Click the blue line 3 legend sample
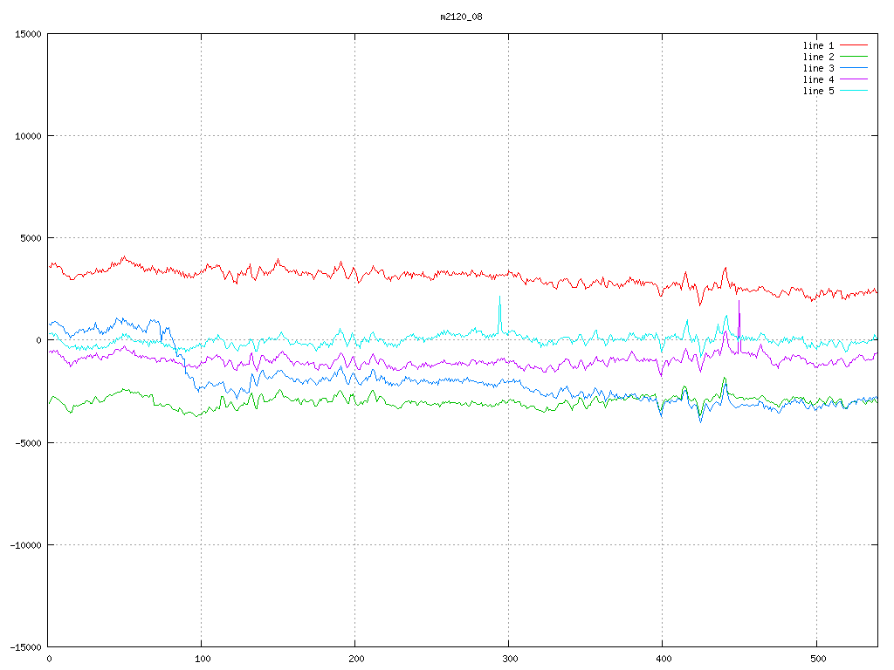Image resolution: width=894 pixels, height=670 pixels. (x=854, y=68)
